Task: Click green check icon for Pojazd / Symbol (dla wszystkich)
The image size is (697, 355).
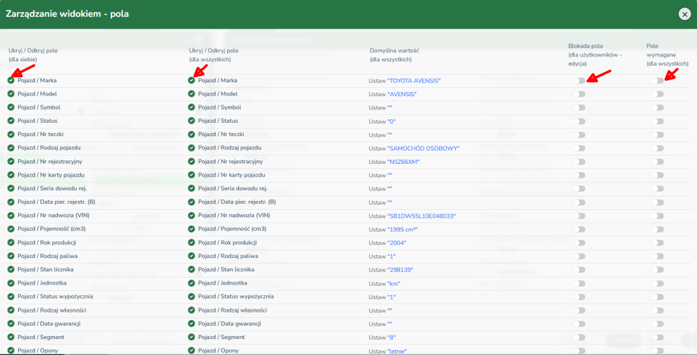Action: coord(191,107)
